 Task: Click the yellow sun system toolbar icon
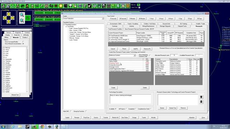61,6
